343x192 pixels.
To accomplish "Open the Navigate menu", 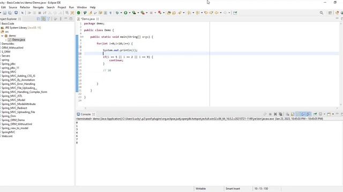I will point(38,7).
